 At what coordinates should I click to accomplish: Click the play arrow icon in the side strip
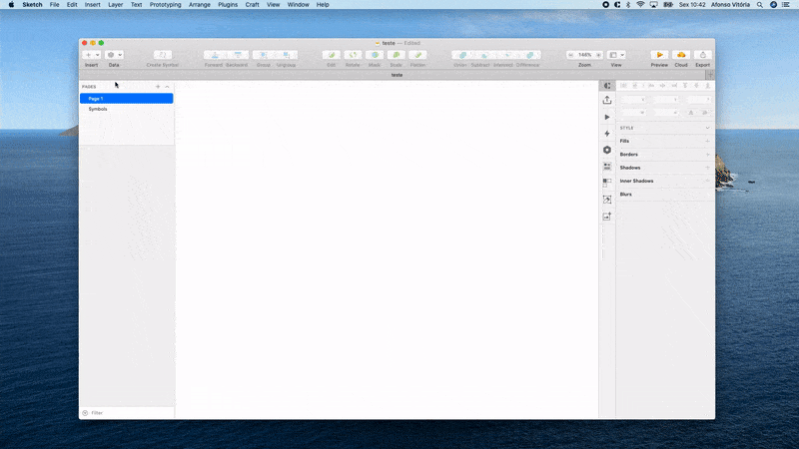[x=607, y=118]
